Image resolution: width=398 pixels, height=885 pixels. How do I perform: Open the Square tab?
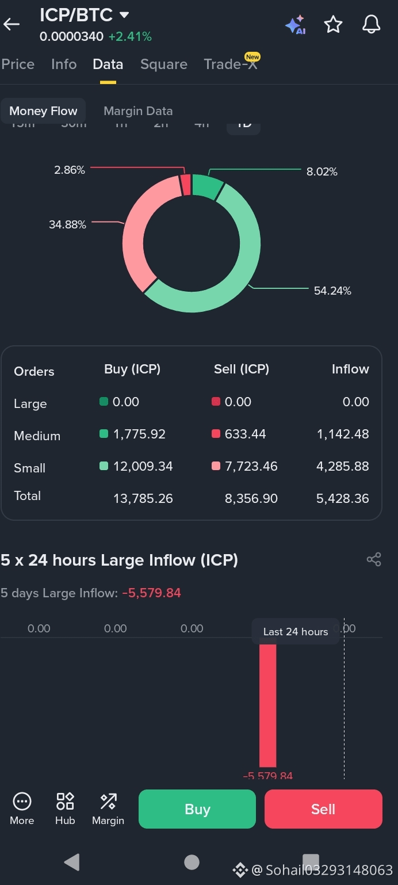tap(164, 64)
